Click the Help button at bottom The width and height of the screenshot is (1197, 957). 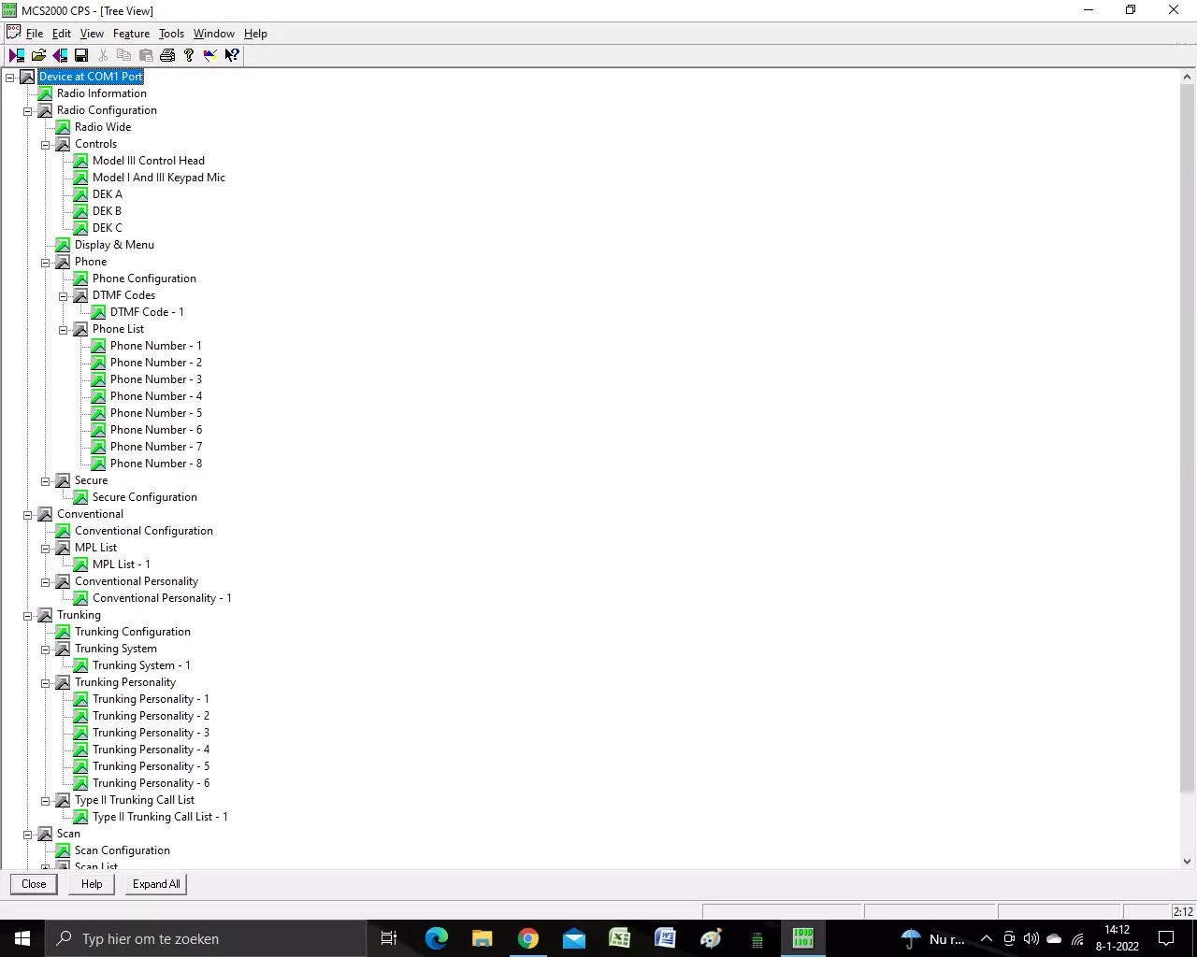92,884
